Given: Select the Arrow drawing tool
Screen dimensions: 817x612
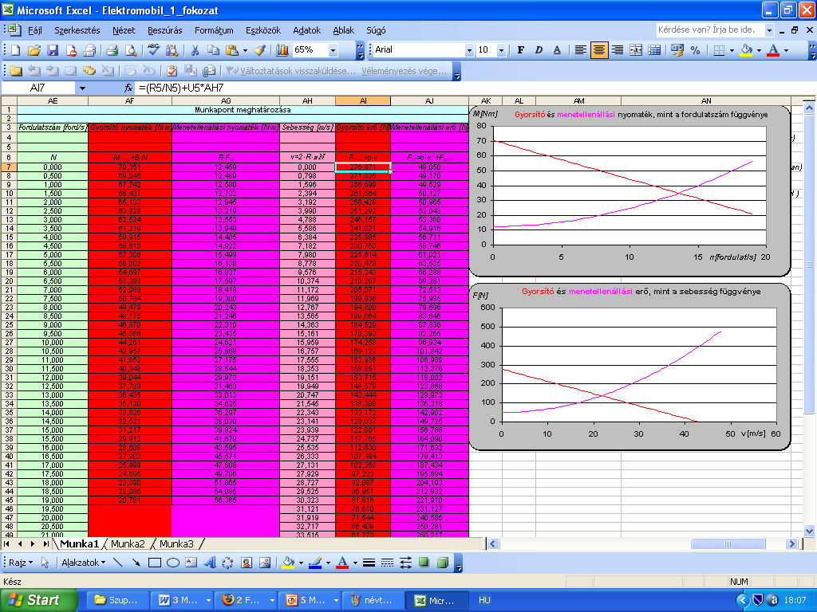Looking at the screenshot, I should (136, 563).
